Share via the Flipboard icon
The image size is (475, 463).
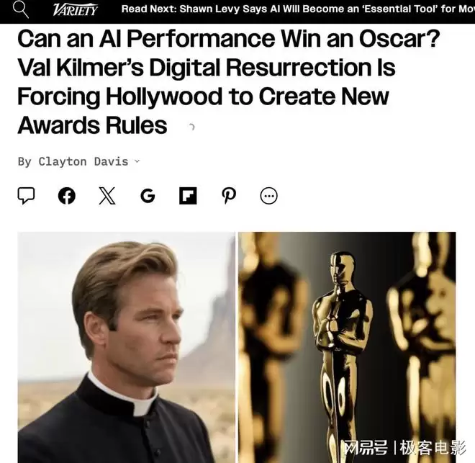click(188, 196)
